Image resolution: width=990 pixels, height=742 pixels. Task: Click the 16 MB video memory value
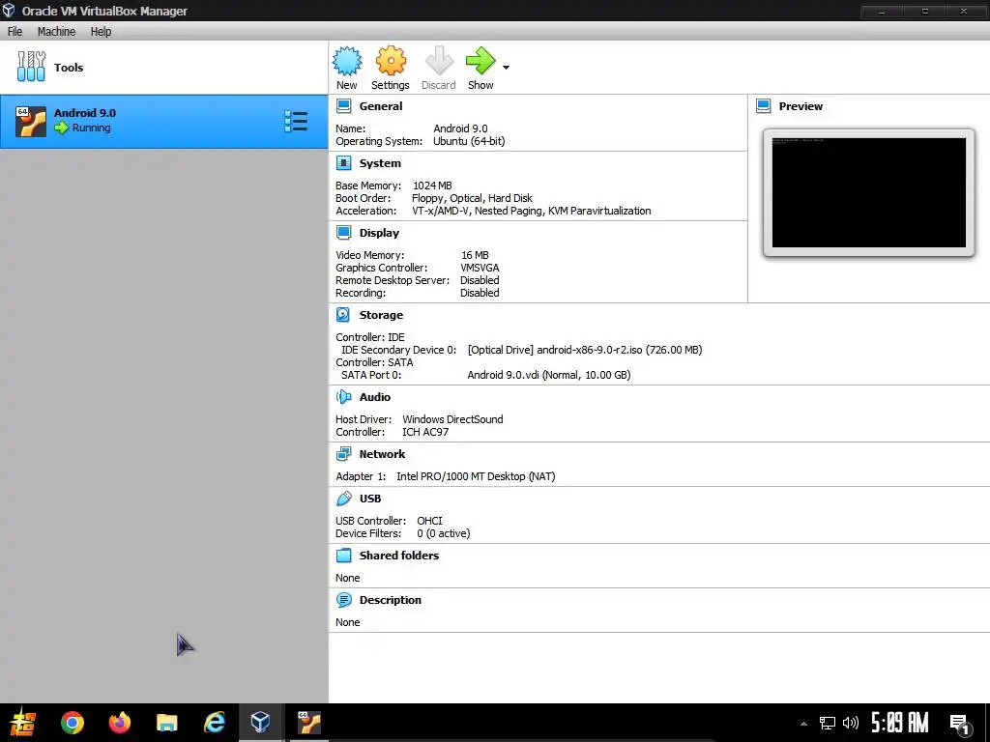[475, 255]
